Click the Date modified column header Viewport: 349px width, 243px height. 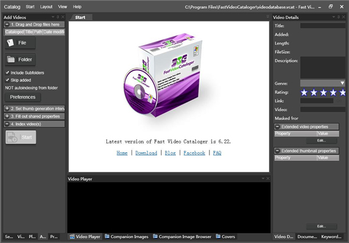tap(54, 32)
